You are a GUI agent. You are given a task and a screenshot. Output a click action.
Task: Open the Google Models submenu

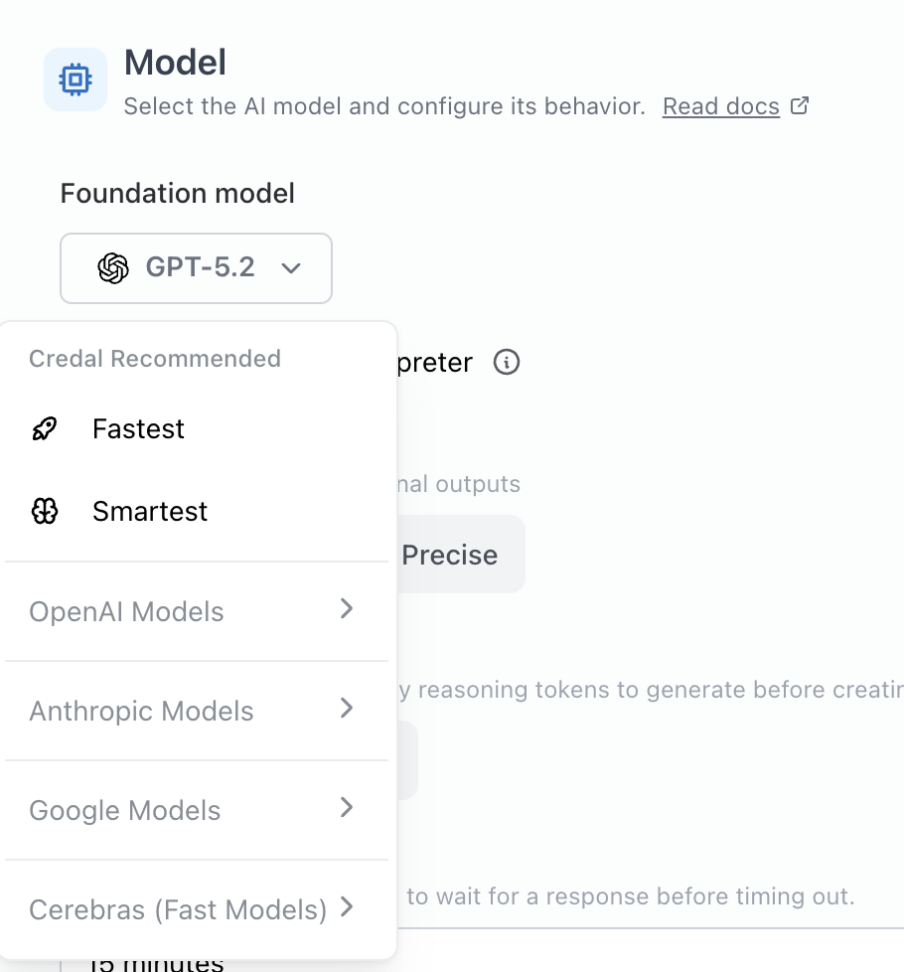pos(125,811)
